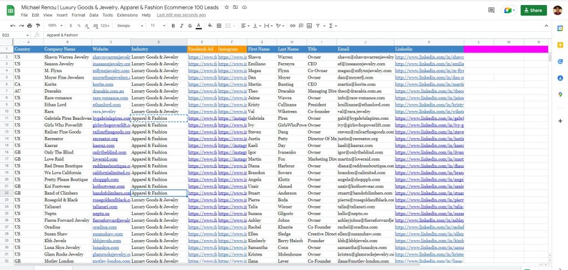Image resolution: width=568 pixels, height=270 pixels.
Task: Open the font size dropdown
Action: point(158,26)
